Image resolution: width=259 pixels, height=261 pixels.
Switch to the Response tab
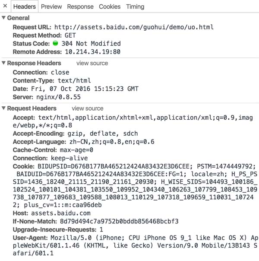point(80,7)
